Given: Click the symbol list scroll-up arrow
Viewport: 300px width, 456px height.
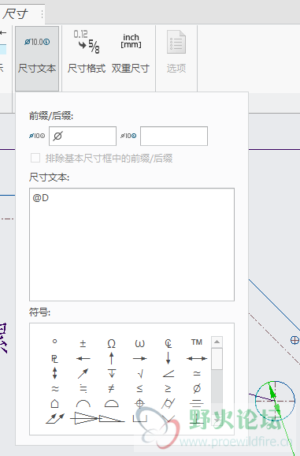Looking at the screenshot, I should point(217,342).
